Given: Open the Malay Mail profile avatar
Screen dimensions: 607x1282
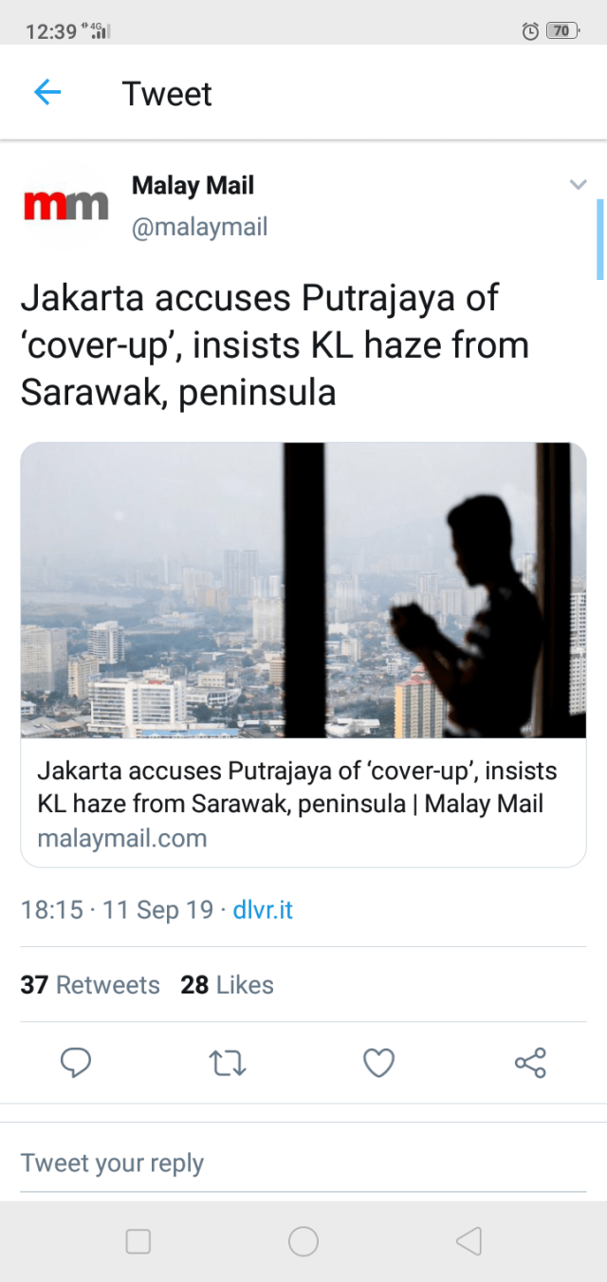Looking at the screenshot, I should pyautogui.click(x=65, y=204).
